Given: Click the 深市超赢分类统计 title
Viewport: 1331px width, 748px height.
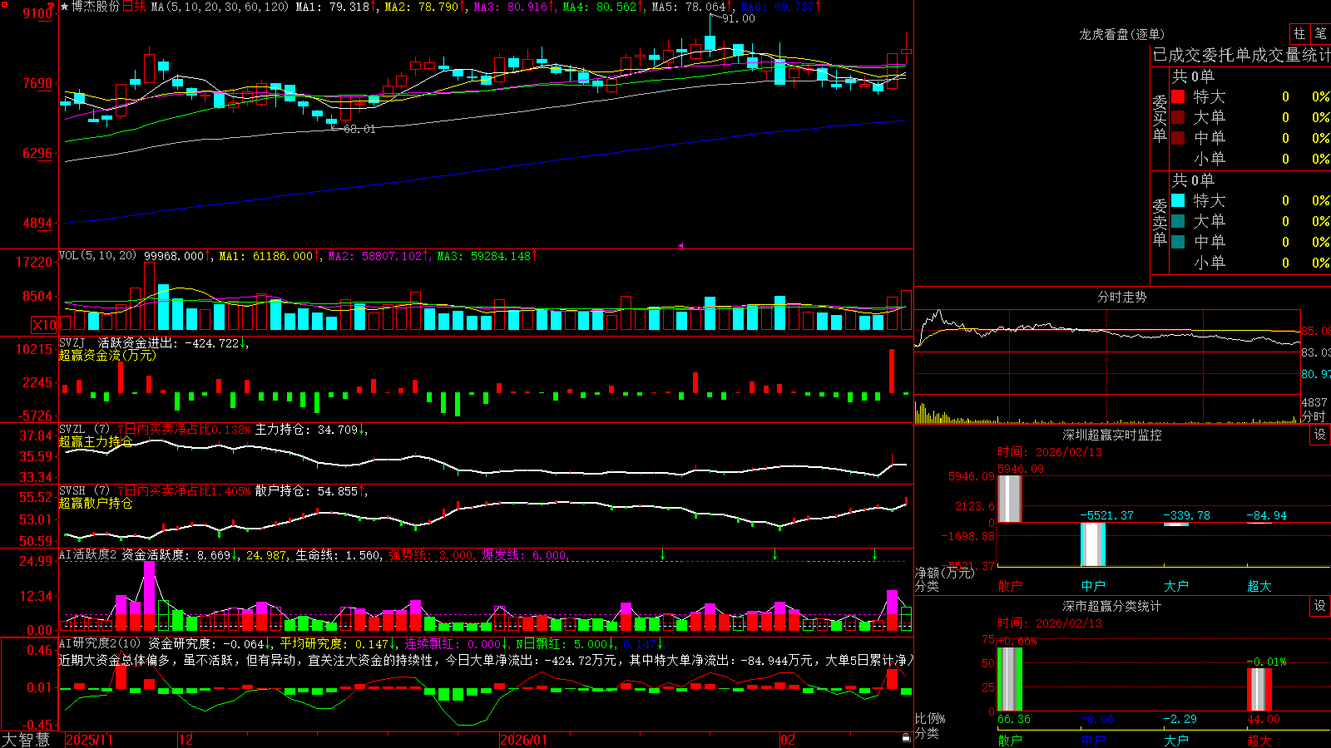Looking at the screenshot, I should (x=1111, y=606).
